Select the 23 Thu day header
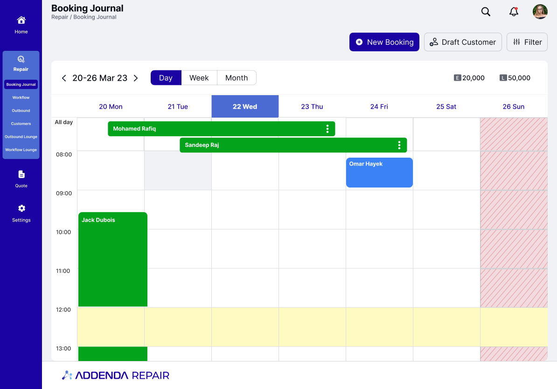The width and height of the screenshot is (557, 389). 312,106
